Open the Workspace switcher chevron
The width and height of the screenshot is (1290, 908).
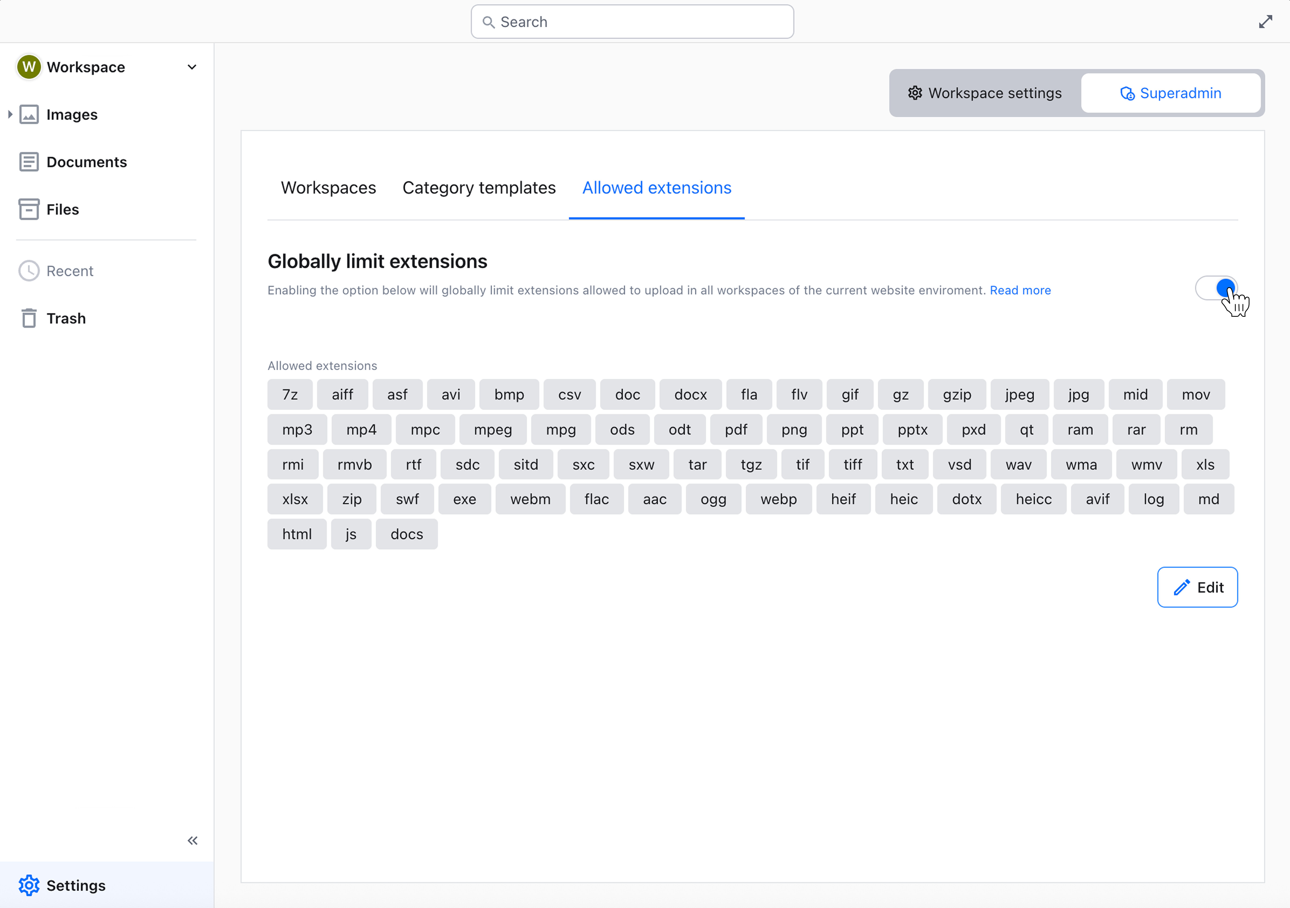192,67
